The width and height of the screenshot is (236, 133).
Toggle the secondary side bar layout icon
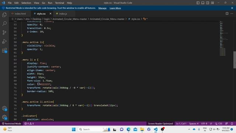(208, 3)
